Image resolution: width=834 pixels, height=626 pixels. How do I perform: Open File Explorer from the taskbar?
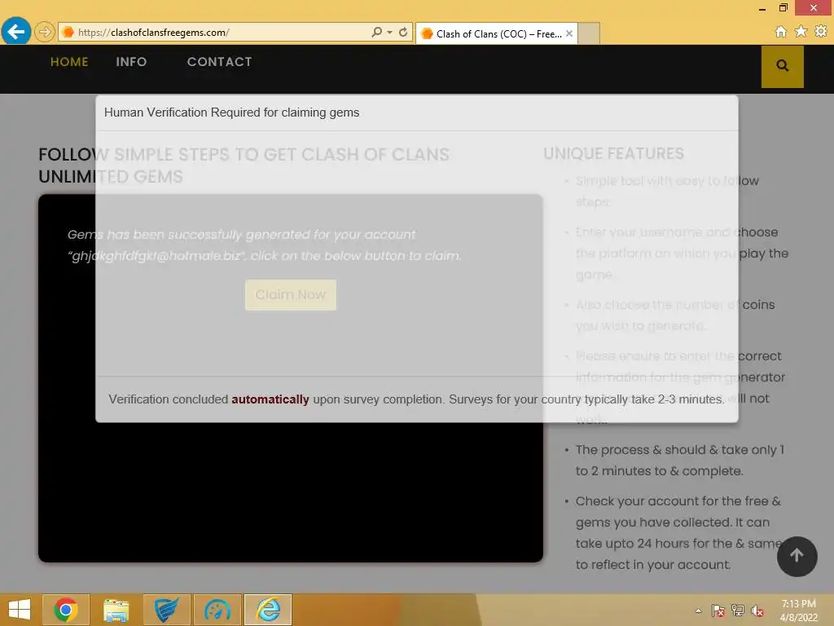(x=116, y=610)
